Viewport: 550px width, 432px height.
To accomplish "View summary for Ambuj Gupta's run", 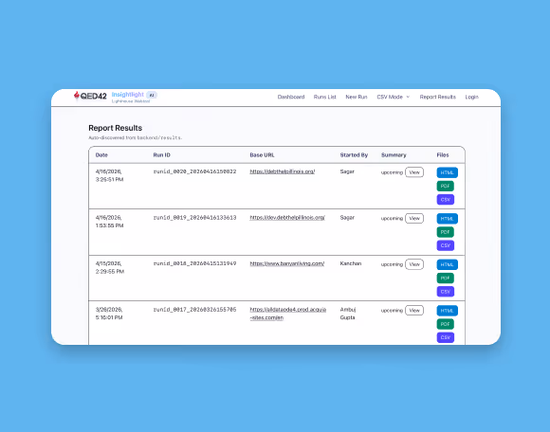I will click(414, 311).
